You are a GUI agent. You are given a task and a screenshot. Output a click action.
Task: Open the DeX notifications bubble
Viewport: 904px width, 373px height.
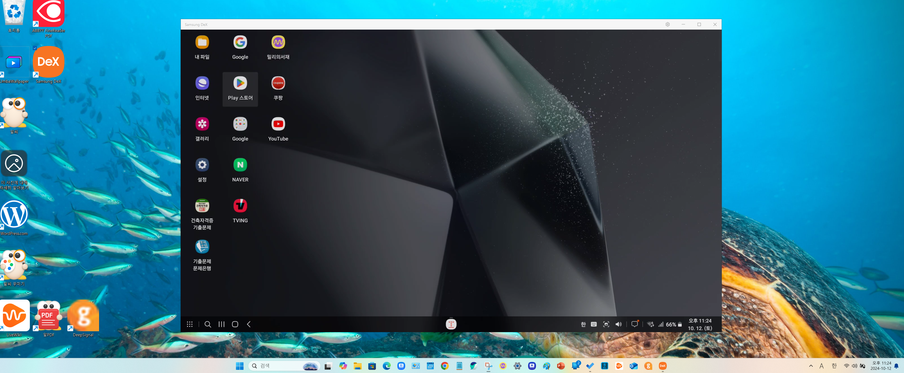click(x=635, y=324)
